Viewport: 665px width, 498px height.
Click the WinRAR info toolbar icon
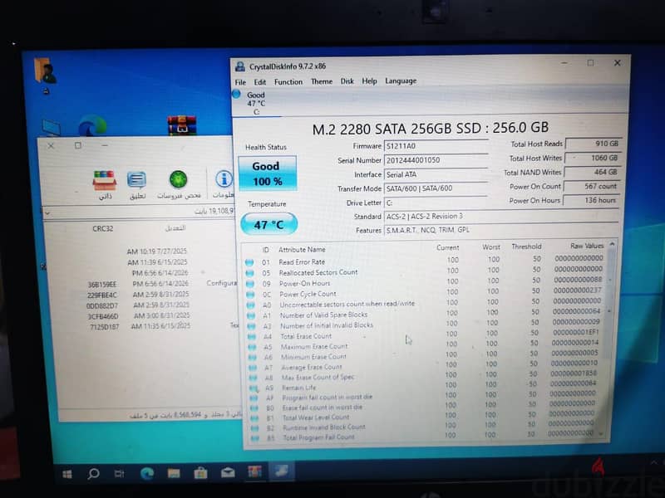[x=223, y=183]
